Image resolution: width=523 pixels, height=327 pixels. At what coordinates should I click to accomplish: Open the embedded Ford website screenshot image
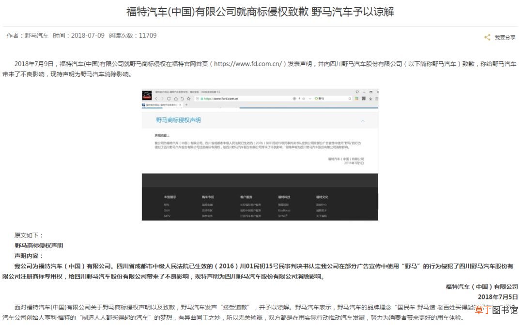[x=260, y=155]
